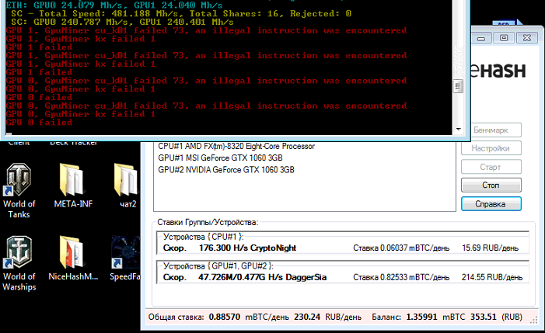Click the 214.55 RUB/день value
The width and height of the screenshot is (545, 333).
tap(492, 277)
